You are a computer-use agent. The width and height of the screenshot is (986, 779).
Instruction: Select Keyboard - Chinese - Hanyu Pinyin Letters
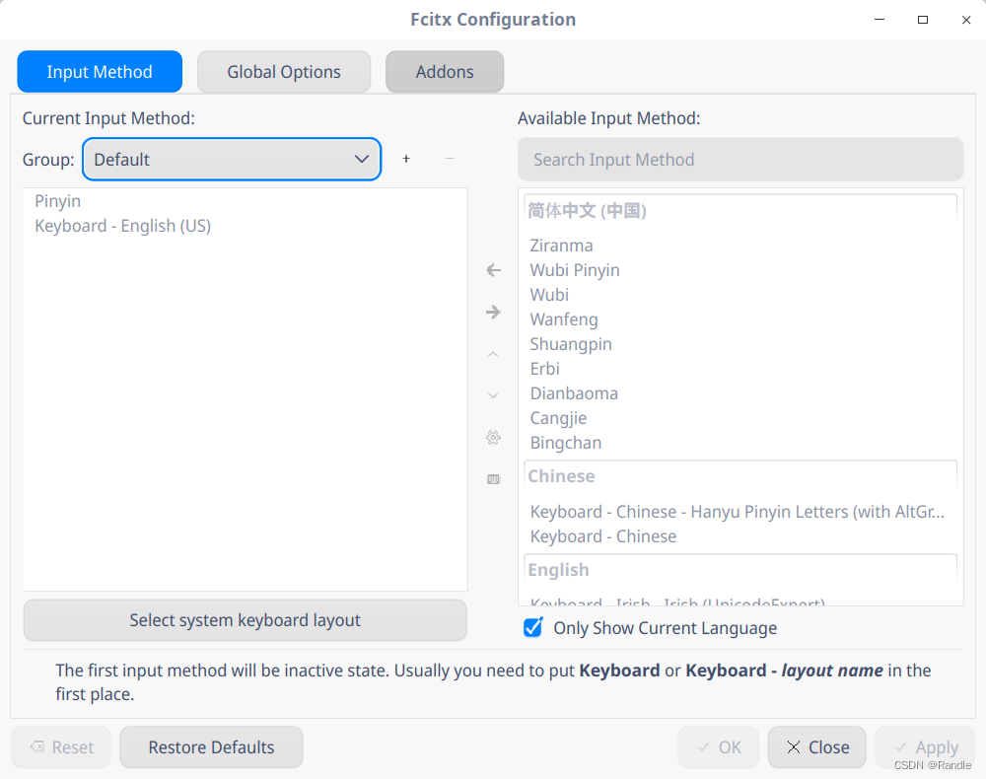pyautogui.click(x=740, y=512)
